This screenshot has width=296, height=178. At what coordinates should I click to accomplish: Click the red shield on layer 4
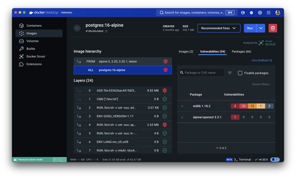(x=165, y=125)
